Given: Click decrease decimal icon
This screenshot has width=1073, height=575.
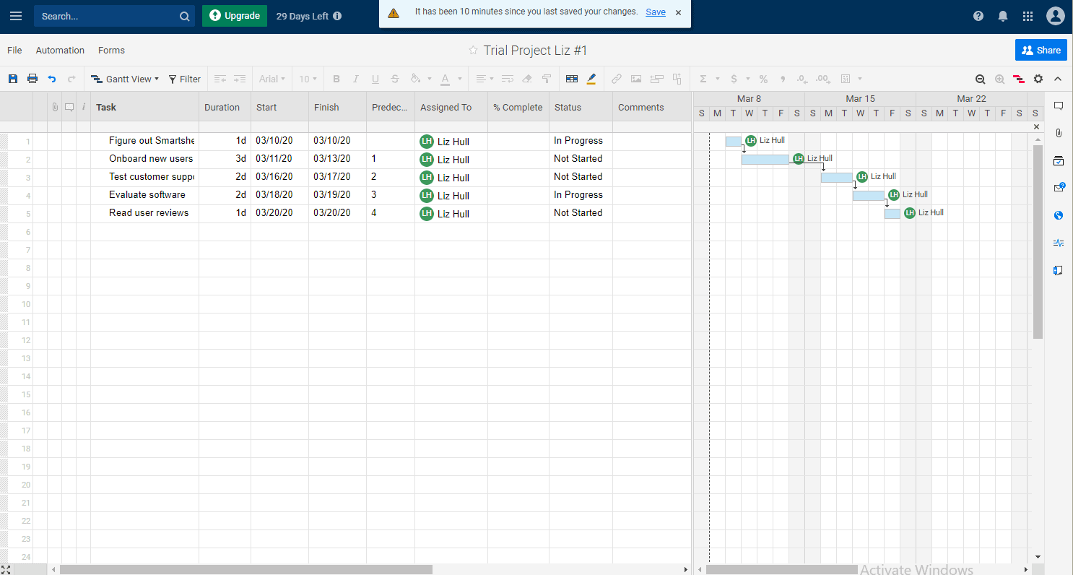Looking at the screenshot, I should tap(802, 79).
